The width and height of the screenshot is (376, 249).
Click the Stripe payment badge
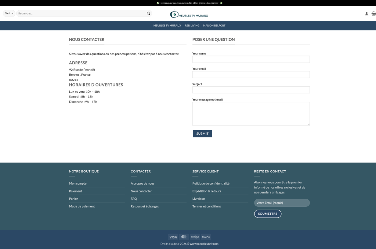195,237
